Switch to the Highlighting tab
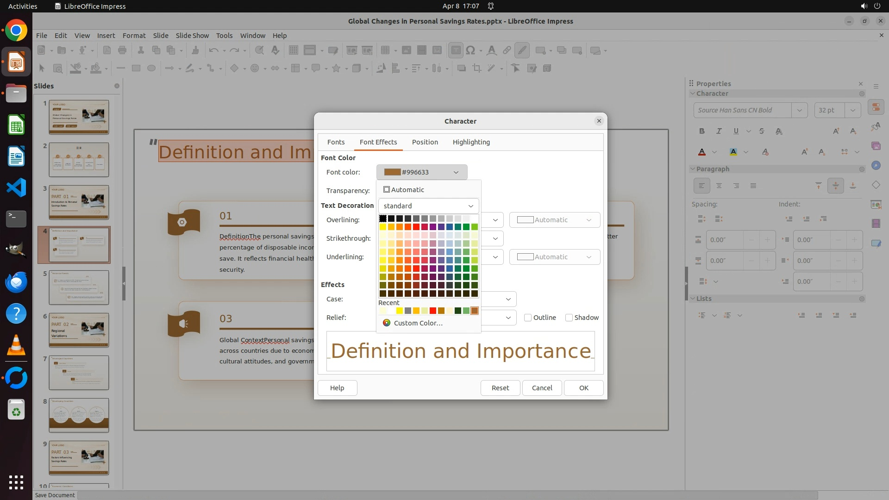Viewport: 889px width, 500px height. point(471,142)
